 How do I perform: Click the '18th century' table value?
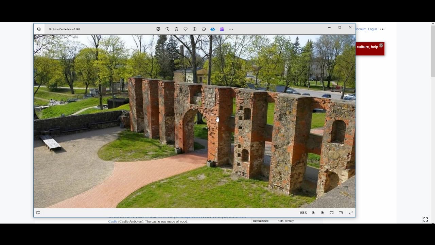click(x=286, y=221)
